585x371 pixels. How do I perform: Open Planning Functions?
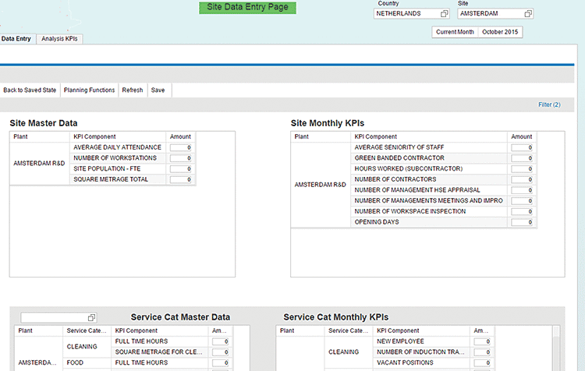tap(89, 90)
